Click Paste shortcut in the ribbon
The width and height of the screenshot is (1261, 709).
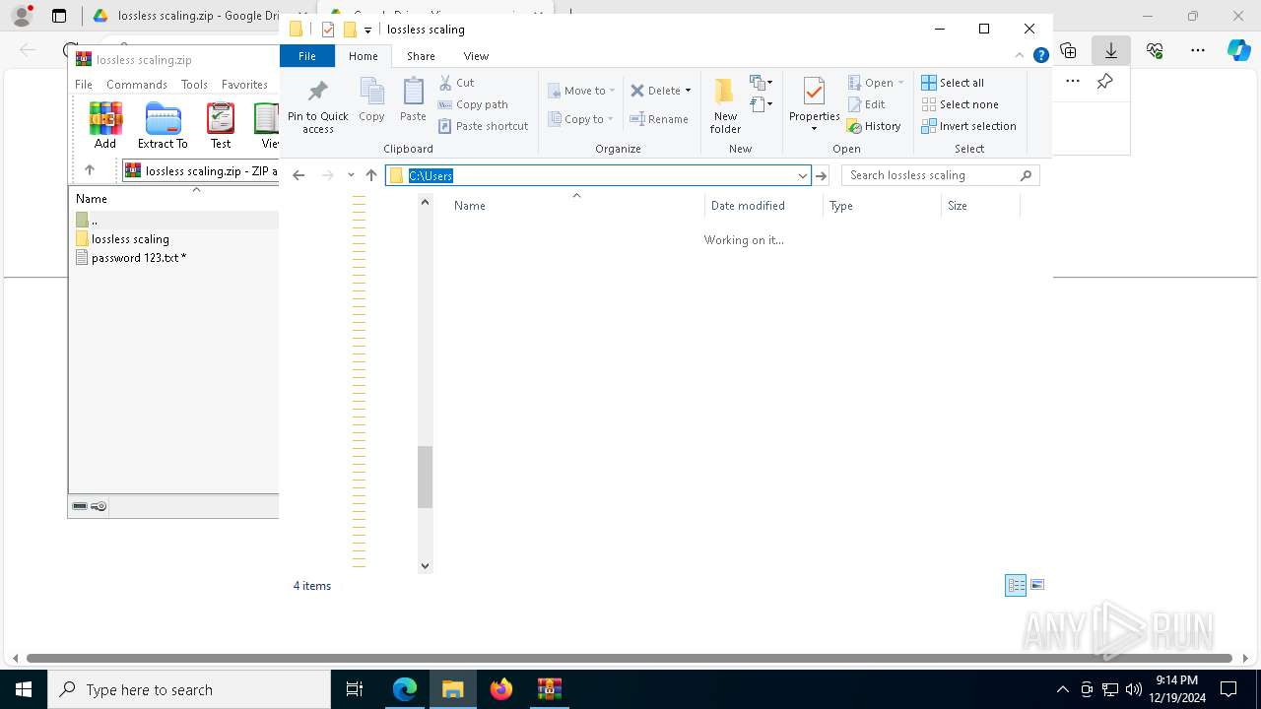click(x=483, y=126)
